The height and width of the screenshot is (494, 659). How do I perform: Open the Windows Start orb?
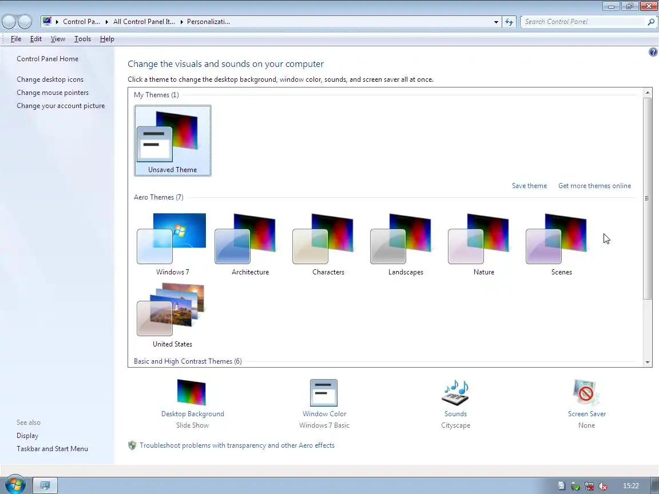[x=15, y=485]
